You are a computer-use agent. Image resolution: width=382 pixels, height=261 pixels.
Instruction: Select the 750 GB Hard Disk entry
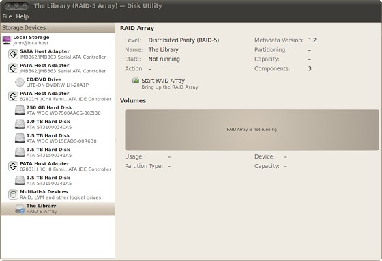click(x=57, y=110)
